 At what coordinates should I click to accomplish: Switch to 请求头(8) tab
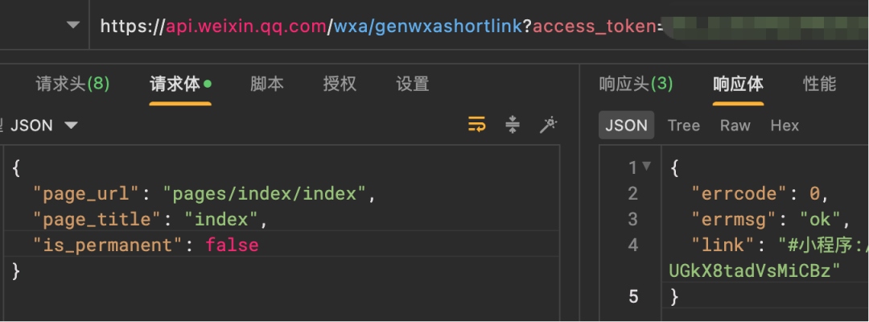[72, 84]
